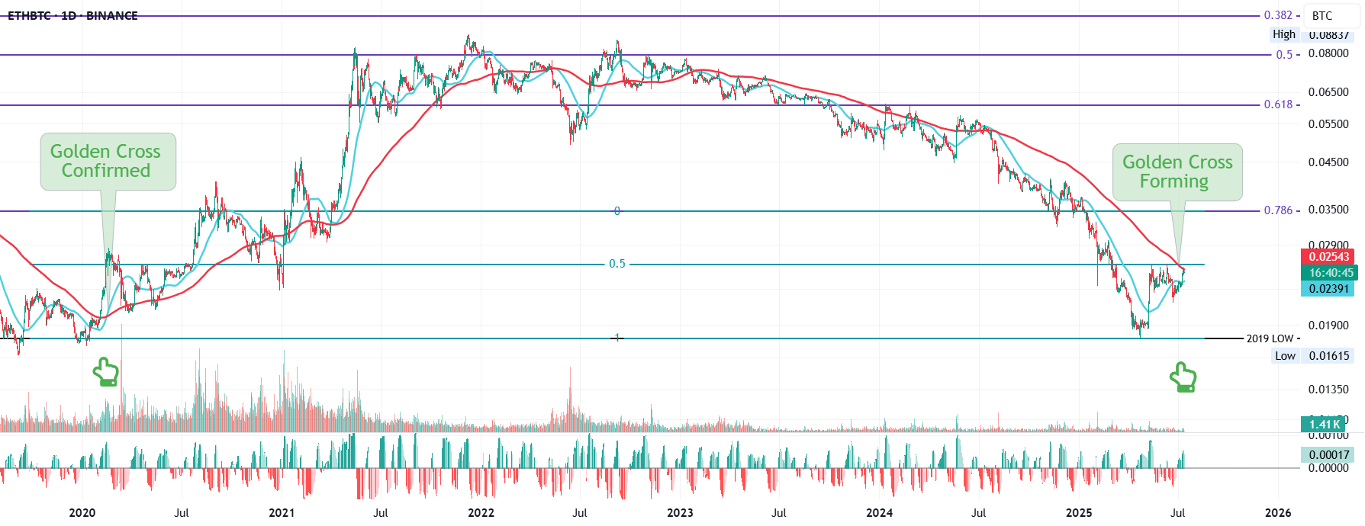
Task: Select the 0.382 Fibonacci level label
Action: [x=1278, y=15]
